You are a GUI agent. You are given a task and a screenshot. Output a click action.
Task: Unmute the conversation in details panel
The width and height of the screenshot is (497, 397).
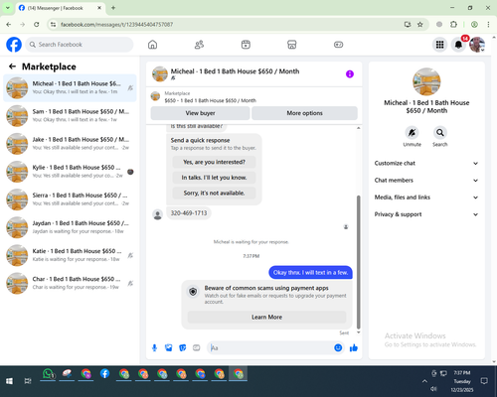pos(412,133)
